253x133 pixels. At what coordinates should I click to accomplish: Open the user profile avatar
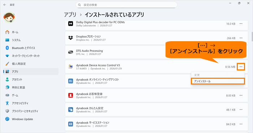click(9, 17)
